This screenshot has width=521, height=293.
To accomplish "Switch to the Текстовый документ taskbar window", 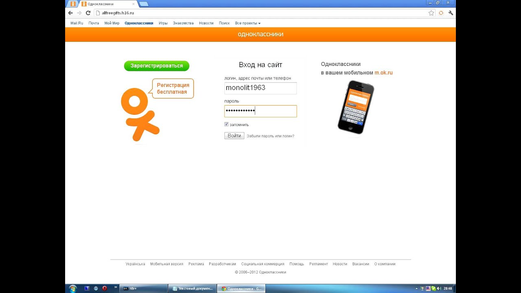I will pyautogui.click(x=192, y=289).
